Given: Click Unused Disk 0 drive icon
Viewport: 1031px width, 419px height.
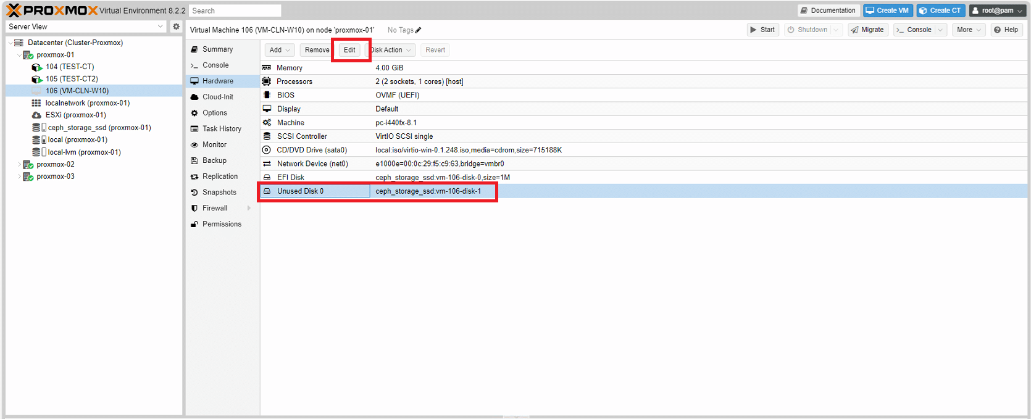Looking at the screenshot, I should point(267,191).
